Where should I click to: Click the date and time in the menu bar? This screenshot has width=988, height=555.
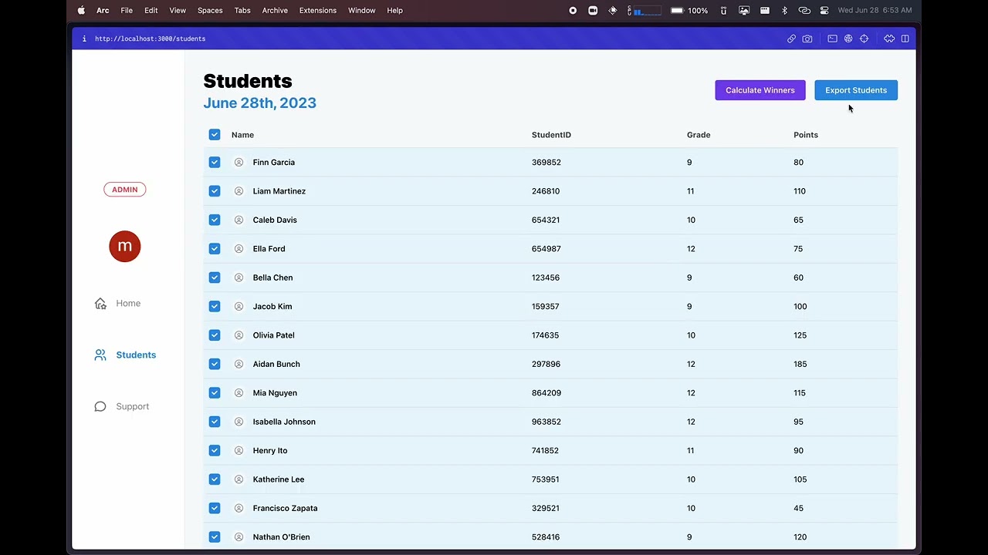(x=875, y=10)
